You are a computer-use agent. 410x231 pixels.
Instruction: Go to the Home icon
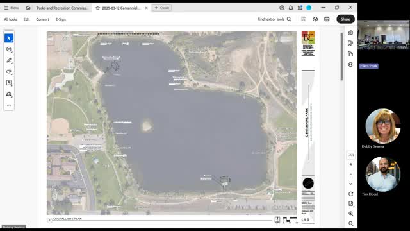[28, 8]
